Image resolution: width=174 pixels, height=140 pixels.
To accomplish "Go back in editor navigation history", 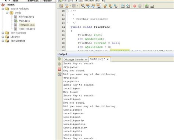I will tap(67, 6).
